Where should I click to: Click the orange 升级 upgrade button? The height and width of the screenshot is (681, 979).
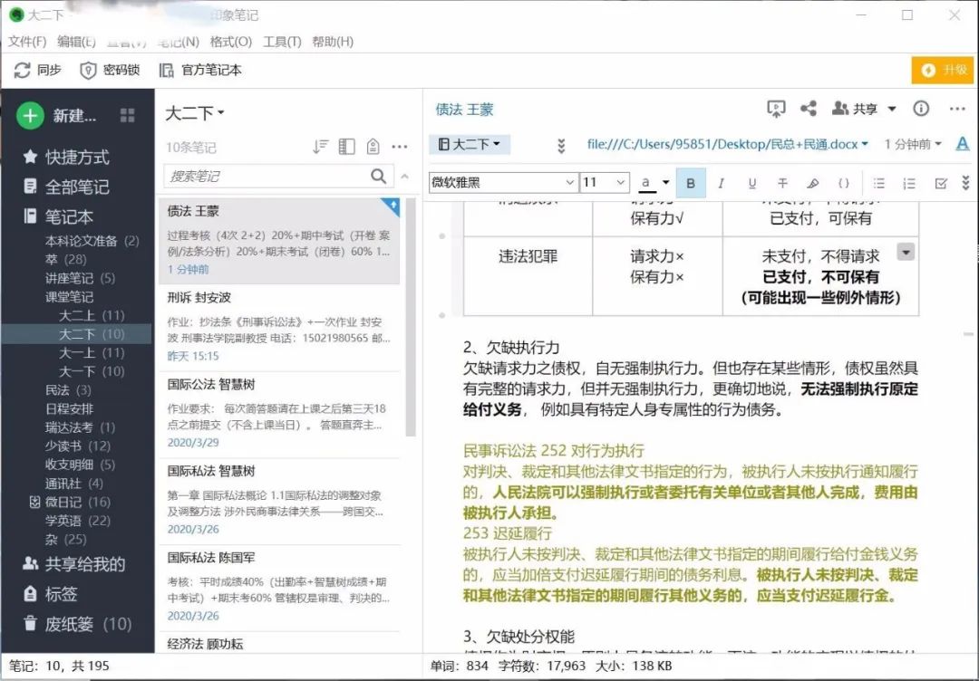(x=943, y=70)
